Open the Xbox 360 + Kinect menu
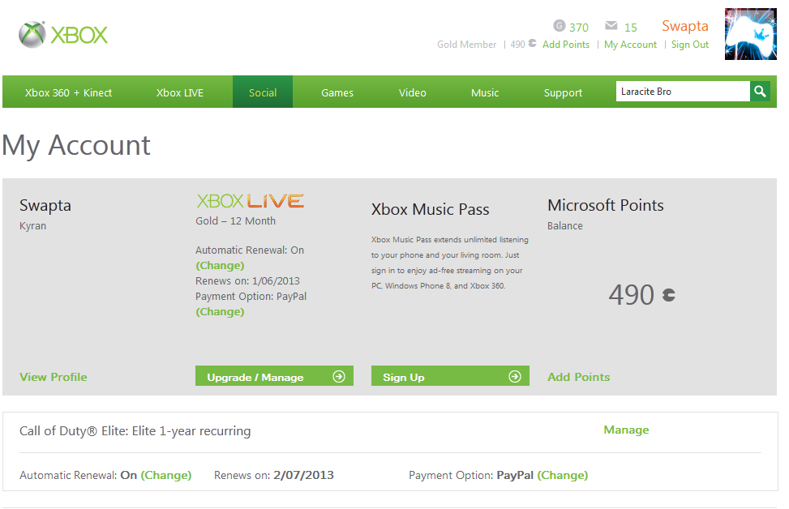Image resolution: width=789 pixels, height=509 pixels. coord(68,92)
